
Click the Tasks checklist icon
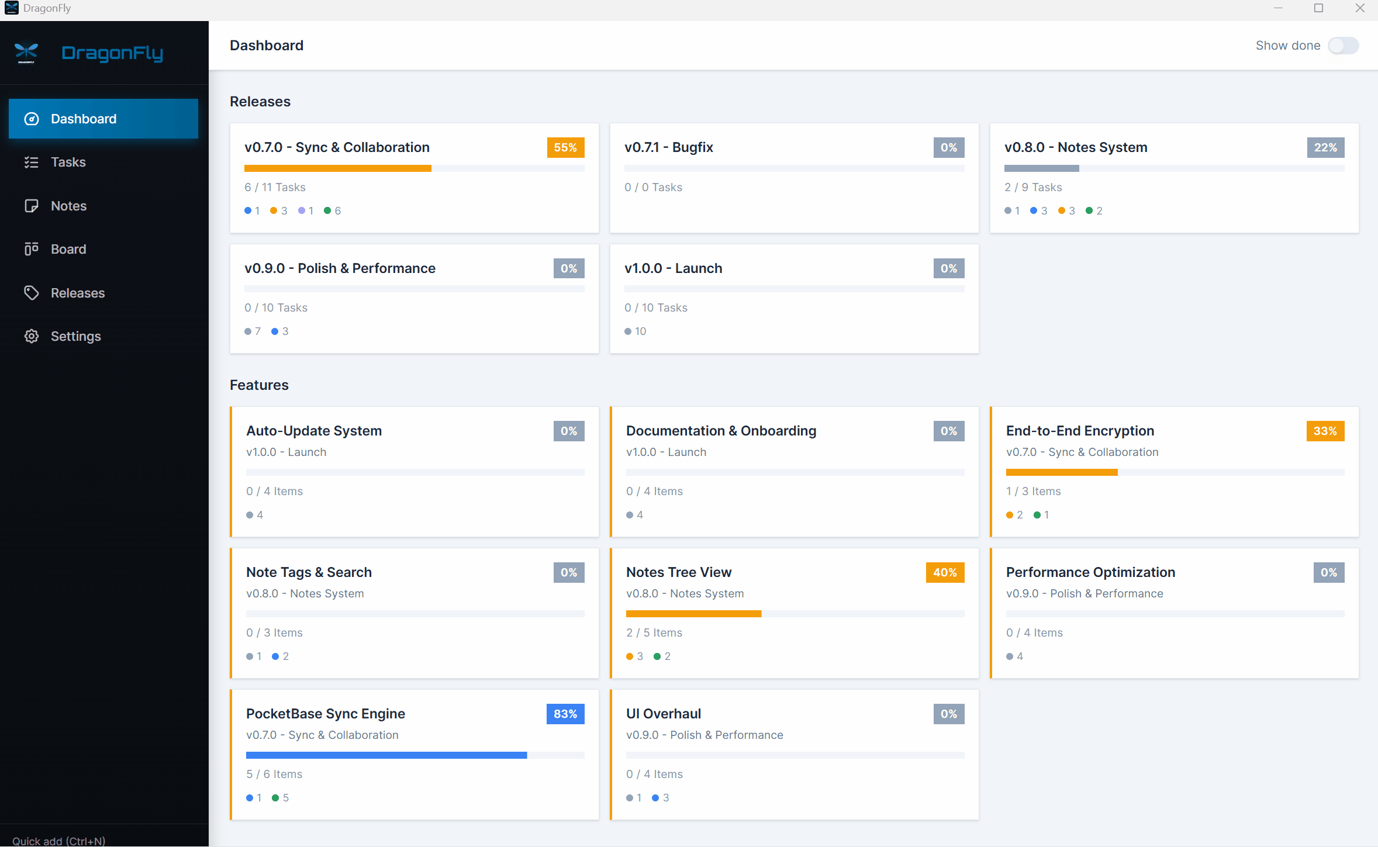coord(32,163)
